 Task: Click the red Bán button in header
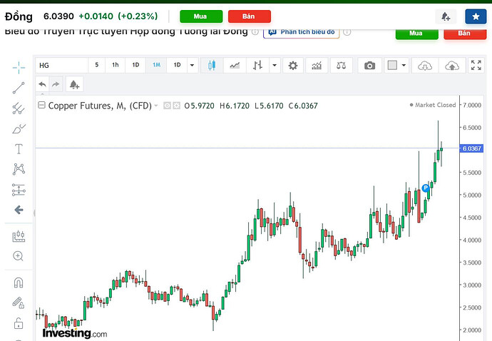click(x=249, y=16)
